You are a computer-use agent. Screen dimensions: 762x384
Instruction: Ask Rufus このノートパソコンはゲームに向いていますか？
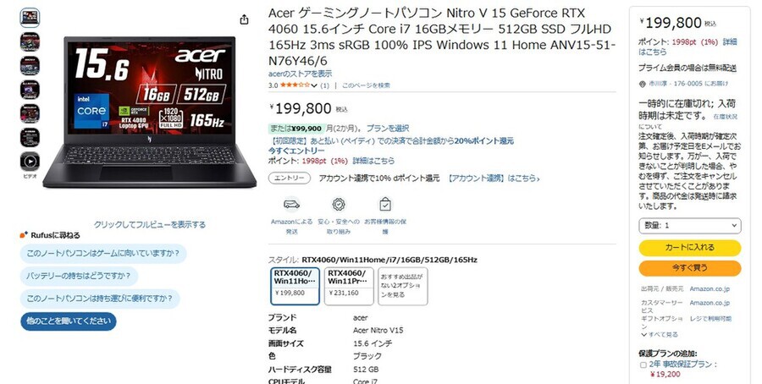103,254
